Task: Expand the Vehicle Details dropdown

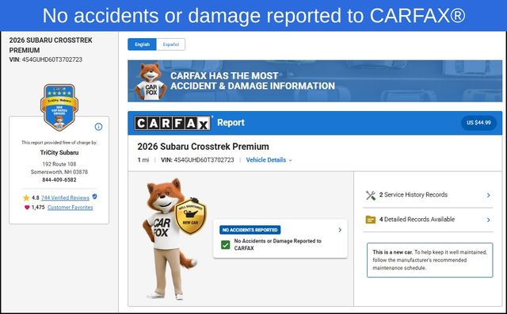Action: (269, 160)
